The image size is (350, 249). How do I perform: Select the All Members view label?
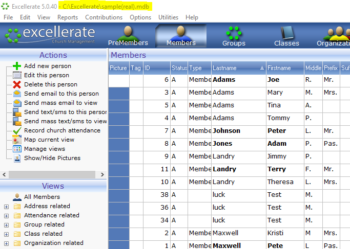click(42, 197)
